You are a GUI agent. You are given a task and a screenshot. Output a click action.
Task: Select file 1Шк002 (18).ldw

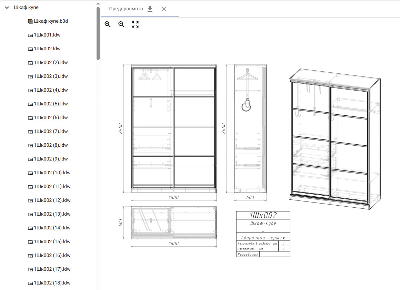coord(52,283)
